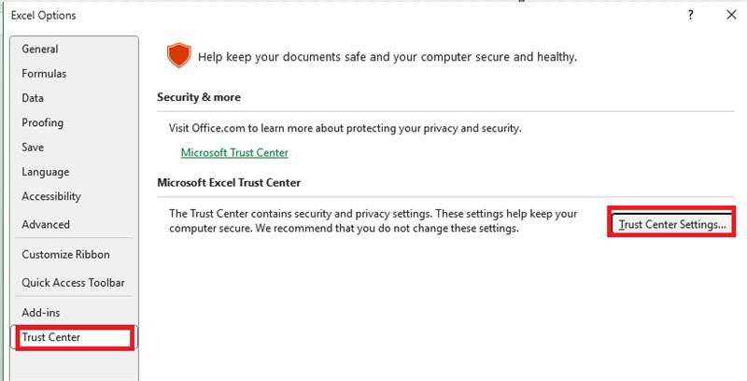Click the Excel Options title text
This screenshot has height=381, width=747.
(43, 15)
